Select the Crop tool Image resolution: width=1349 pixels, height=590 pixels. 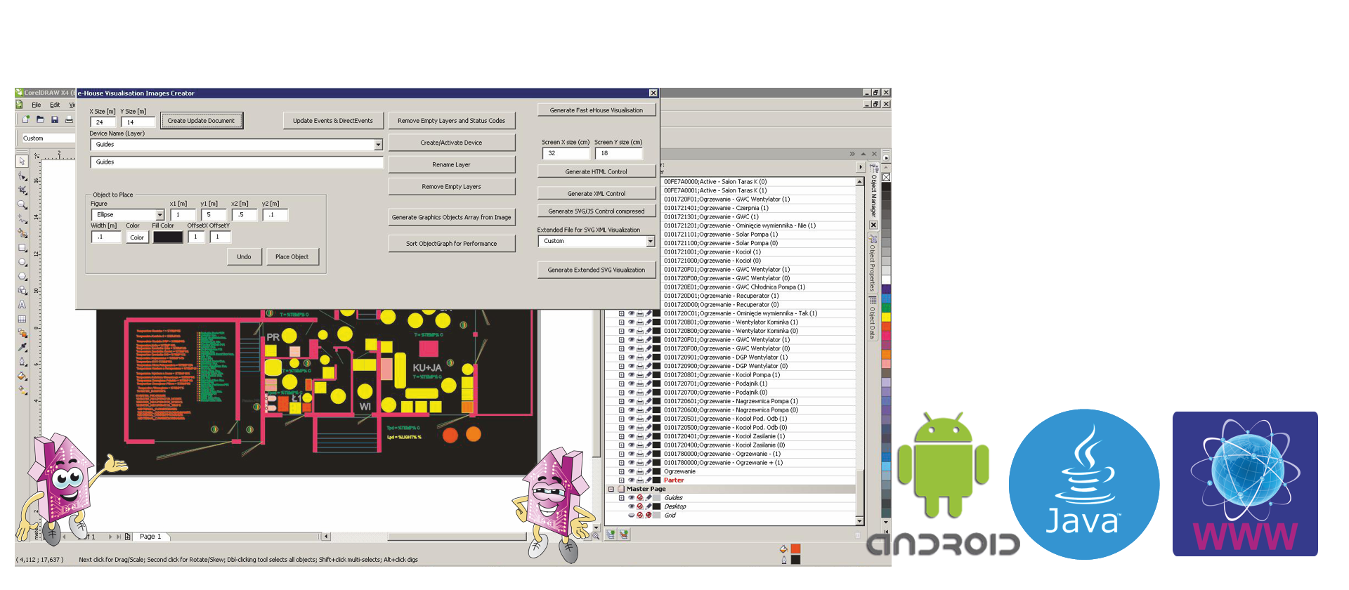click(22, 190)
